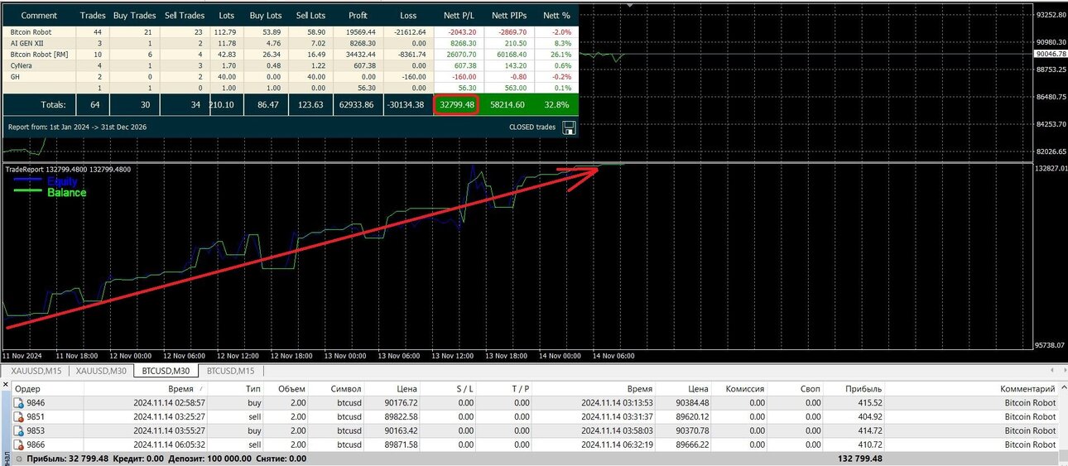Sort history by the Объем column
This screenshot has width=1068, height=466.
pos(293,388)
